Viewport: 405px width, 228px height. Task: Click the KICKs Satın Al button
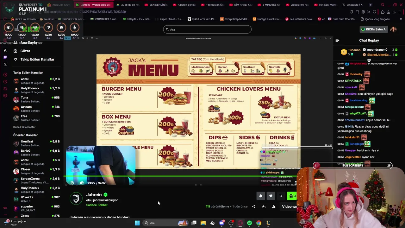point(374,29)
